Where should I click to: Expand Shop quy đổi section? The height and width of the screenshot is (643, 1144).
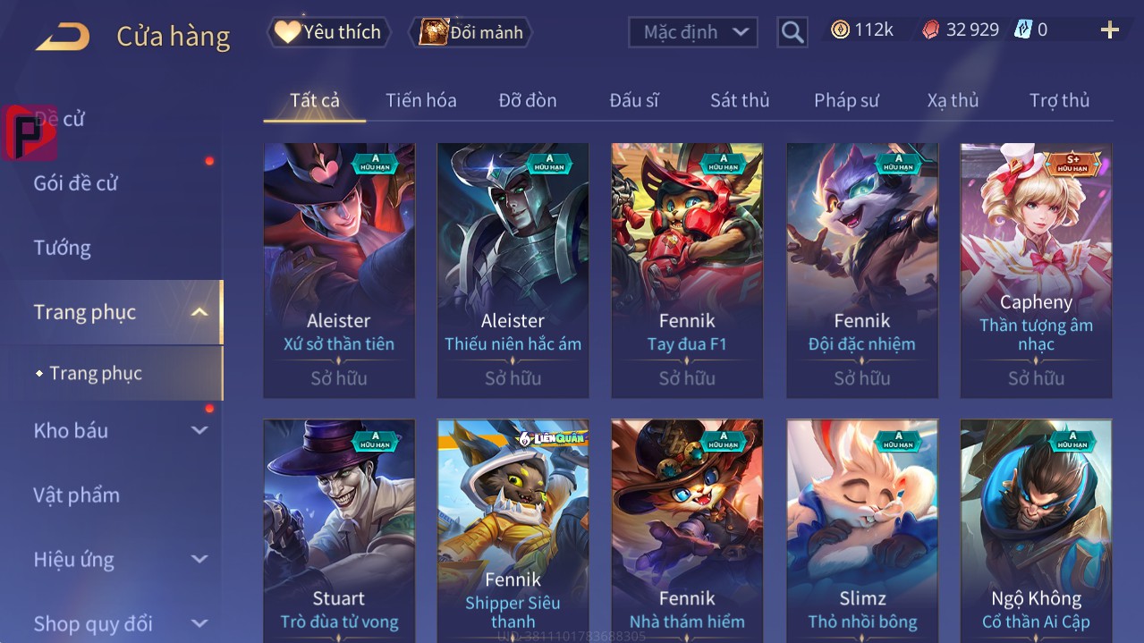199,622
